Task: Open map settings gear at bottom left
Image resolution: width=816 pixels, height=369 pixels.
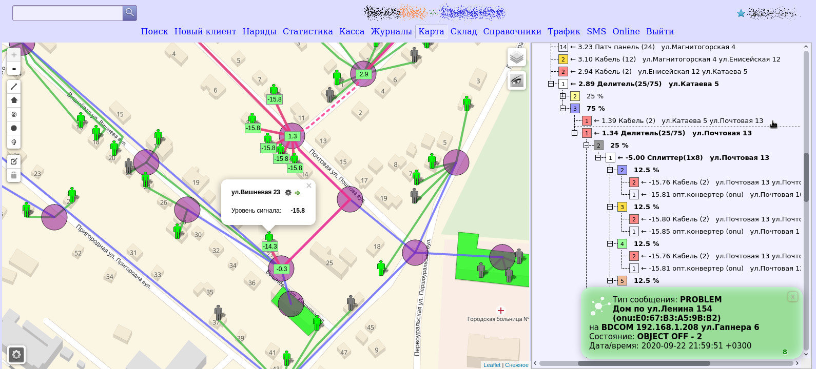Action: tap(16, 355)
